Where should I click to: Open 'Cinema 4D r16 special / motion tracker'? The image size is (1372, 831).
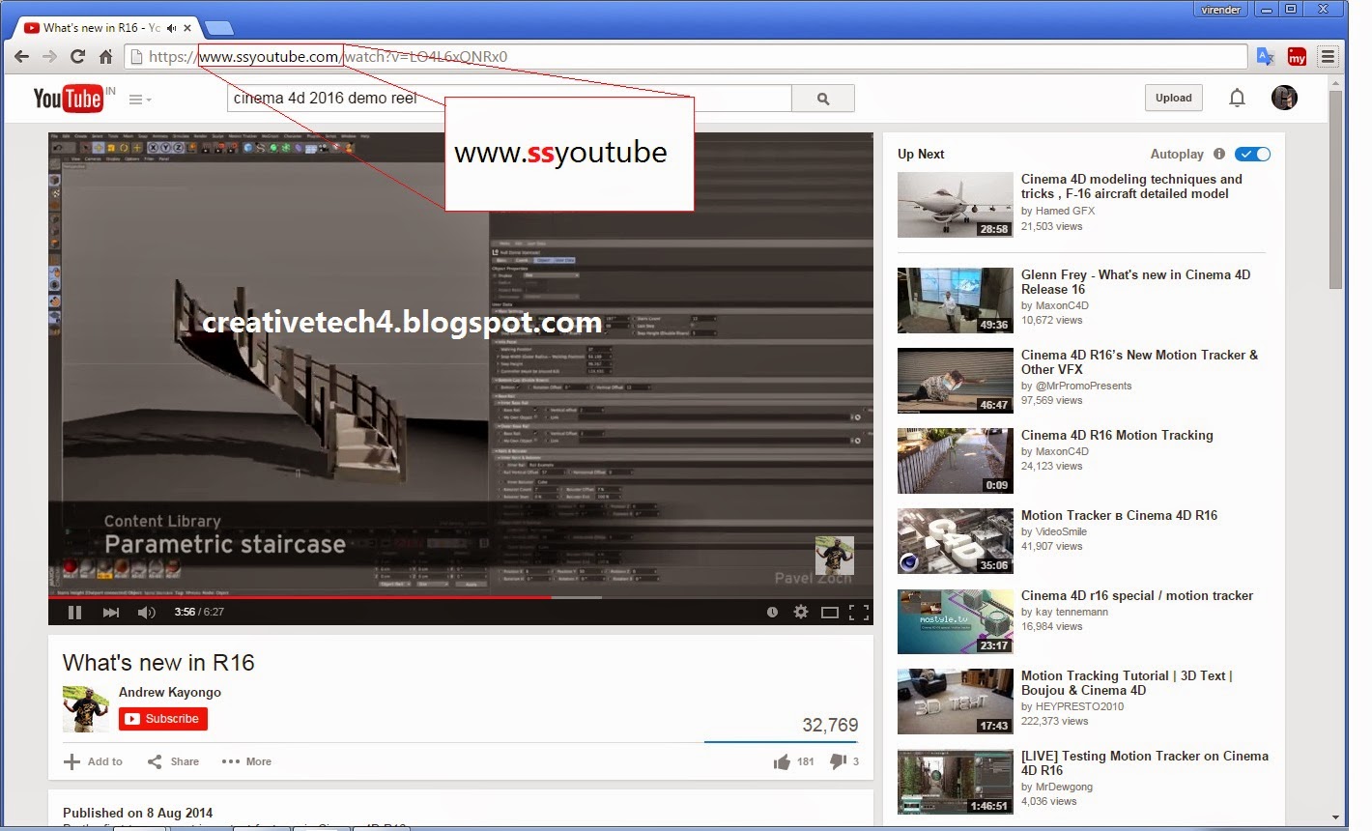1137,595
